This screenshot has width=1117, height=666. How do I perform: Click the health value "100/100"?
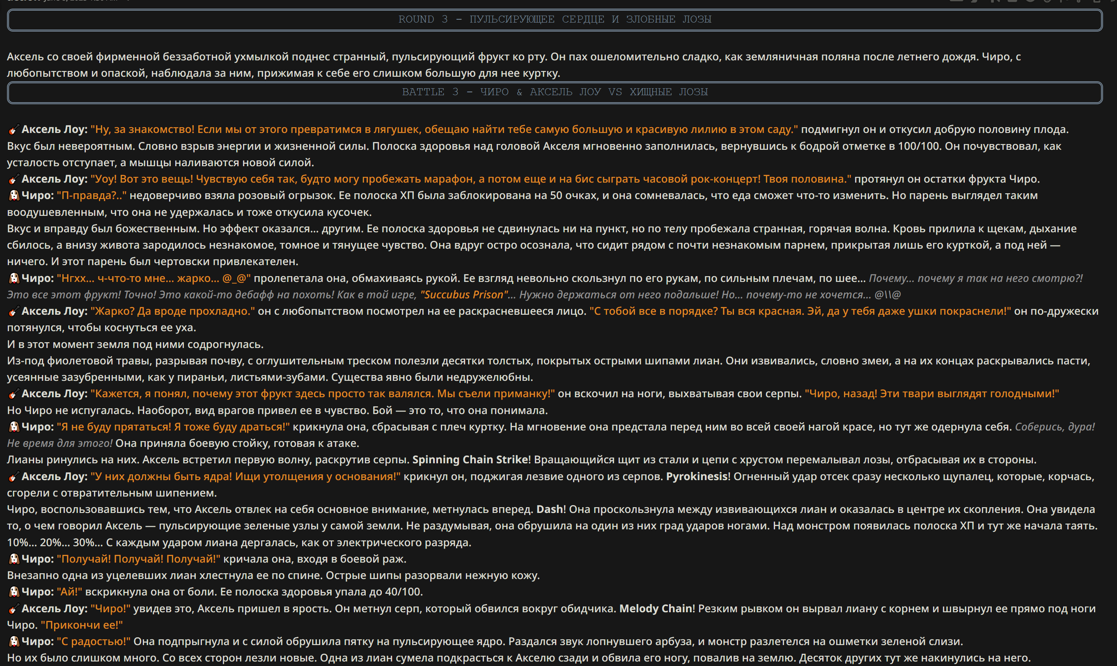tap(918, 146)
